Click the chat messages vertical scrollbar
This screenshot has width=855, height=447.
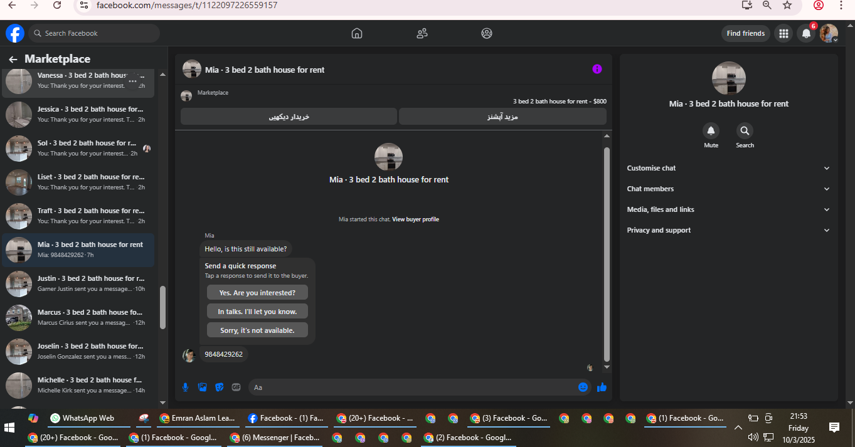click(606, 254)
